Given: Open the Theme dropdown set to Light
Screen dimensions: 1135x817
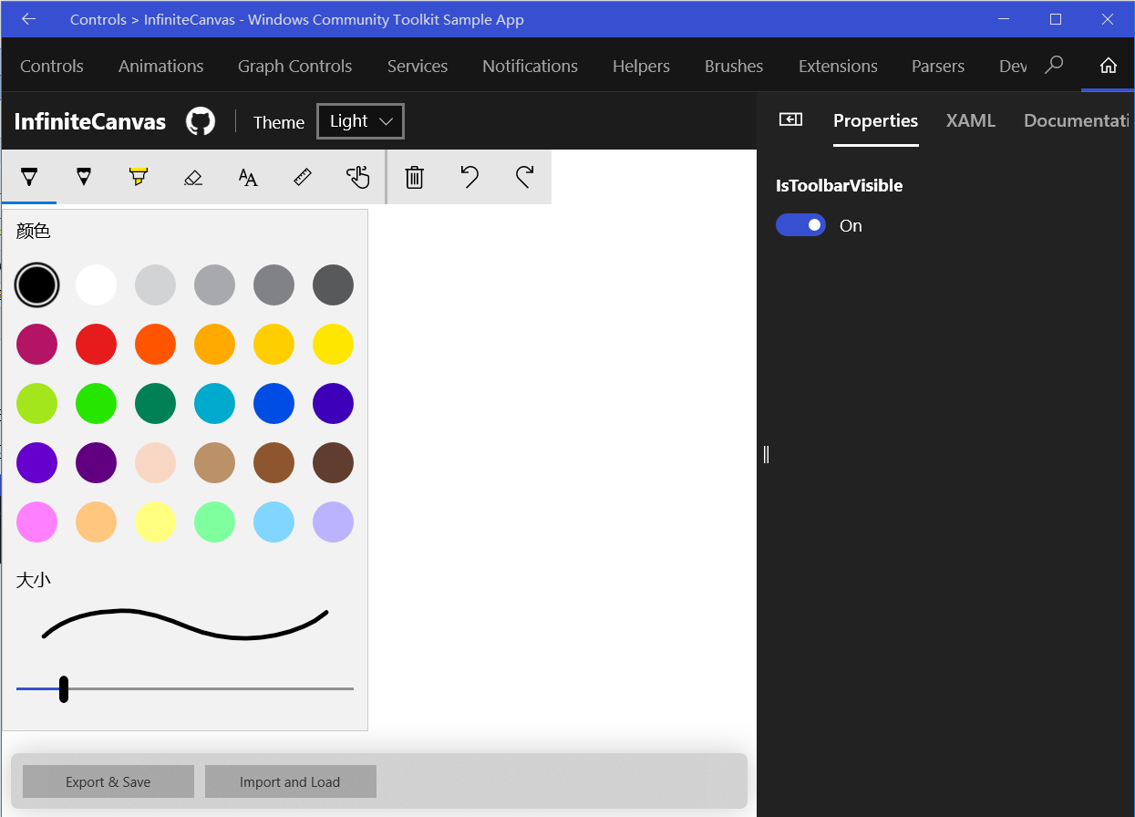Looking at the screenshot, I should coord(359,120).
